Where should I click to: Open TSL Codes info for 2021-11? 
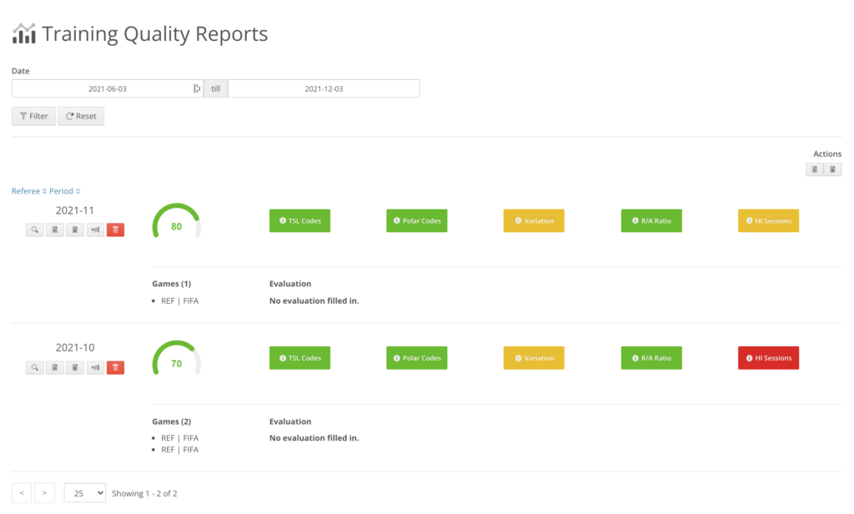click(299, 221)
